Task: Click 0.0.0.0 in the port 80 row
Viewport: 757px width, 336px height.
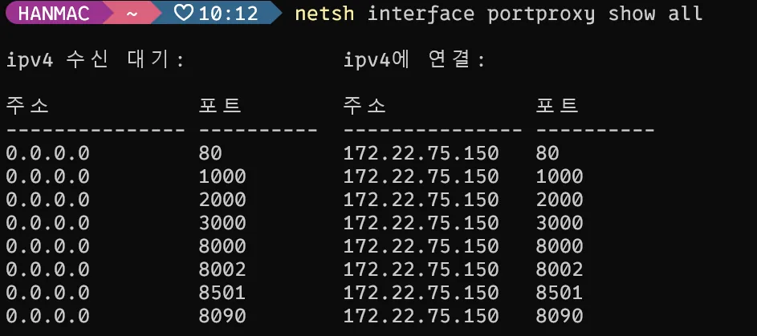Action: pyautogui.click(x=48, y=153)
